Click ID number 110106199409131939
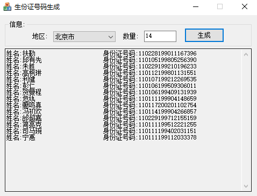257x196 pixels. 167,92
